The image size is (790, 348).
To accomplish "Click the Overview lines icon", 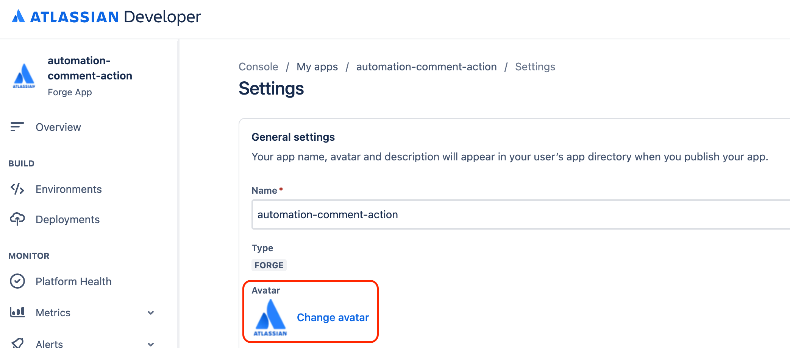I will point(17,127).
